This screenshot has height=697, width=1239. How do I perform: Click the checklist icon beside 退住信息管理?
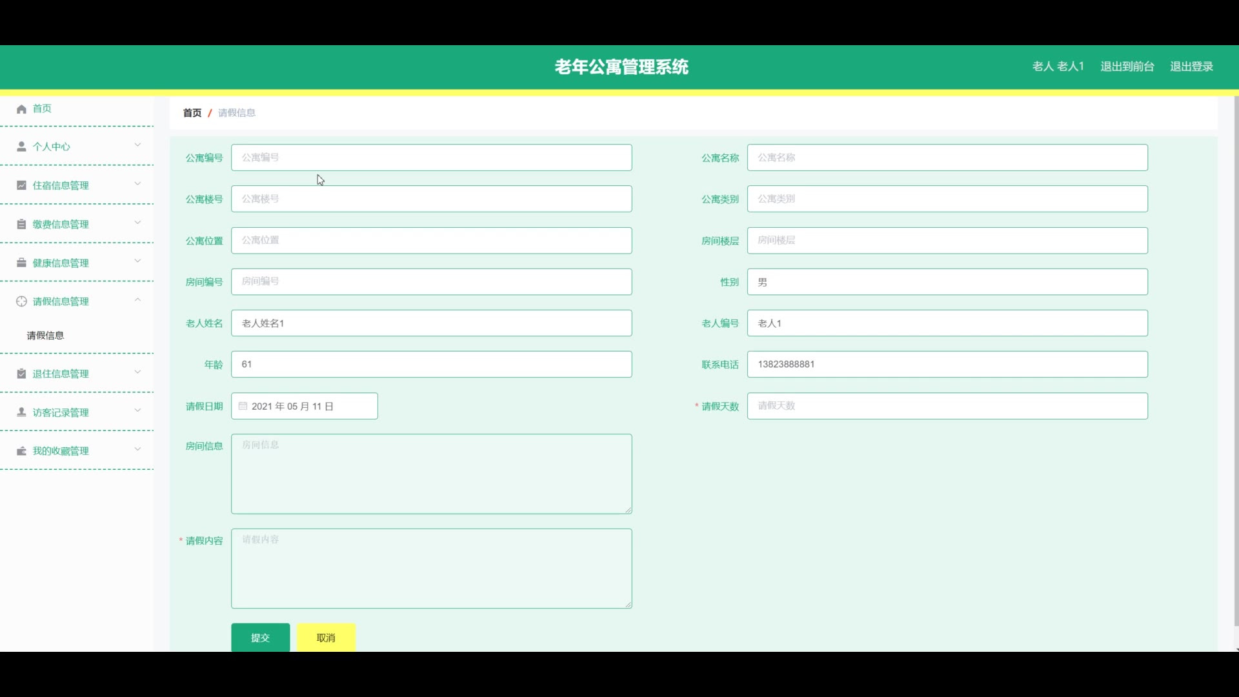21,374
